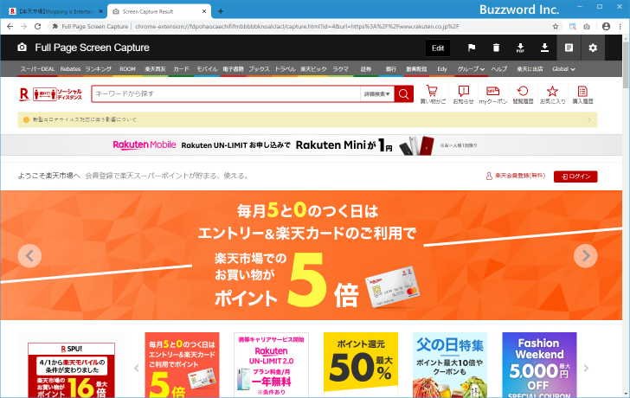630x398 pixels.
Task: Expand the グループ dropdown menu
Action: point(471,69)
